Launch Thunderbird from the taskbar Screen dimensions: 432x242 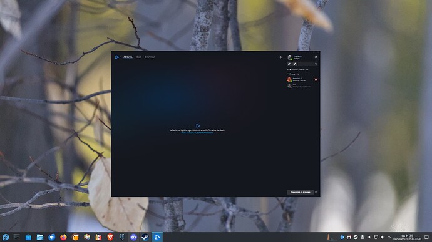(x=52, y=237)
